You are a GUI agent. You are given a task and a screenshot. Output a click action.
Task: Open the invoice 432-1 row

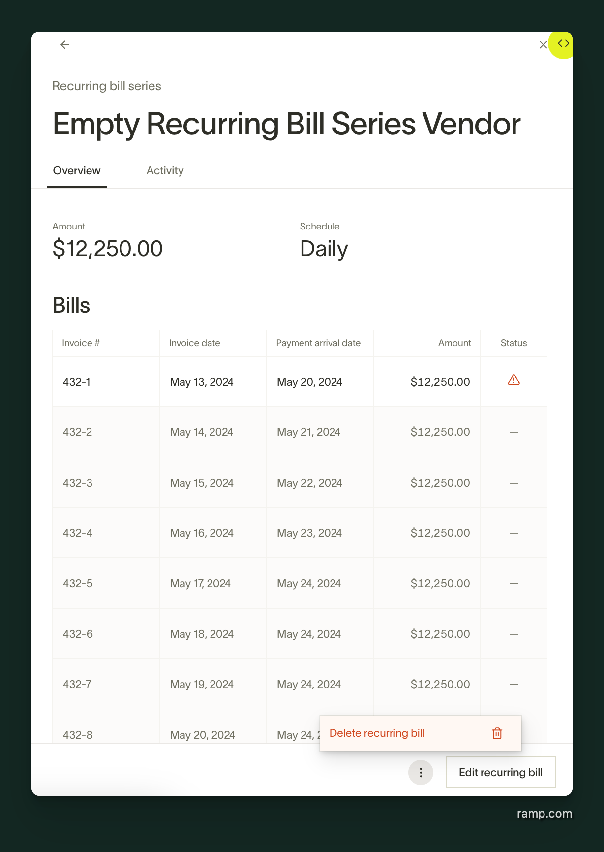pyautogui.click(x=300, y=382)
